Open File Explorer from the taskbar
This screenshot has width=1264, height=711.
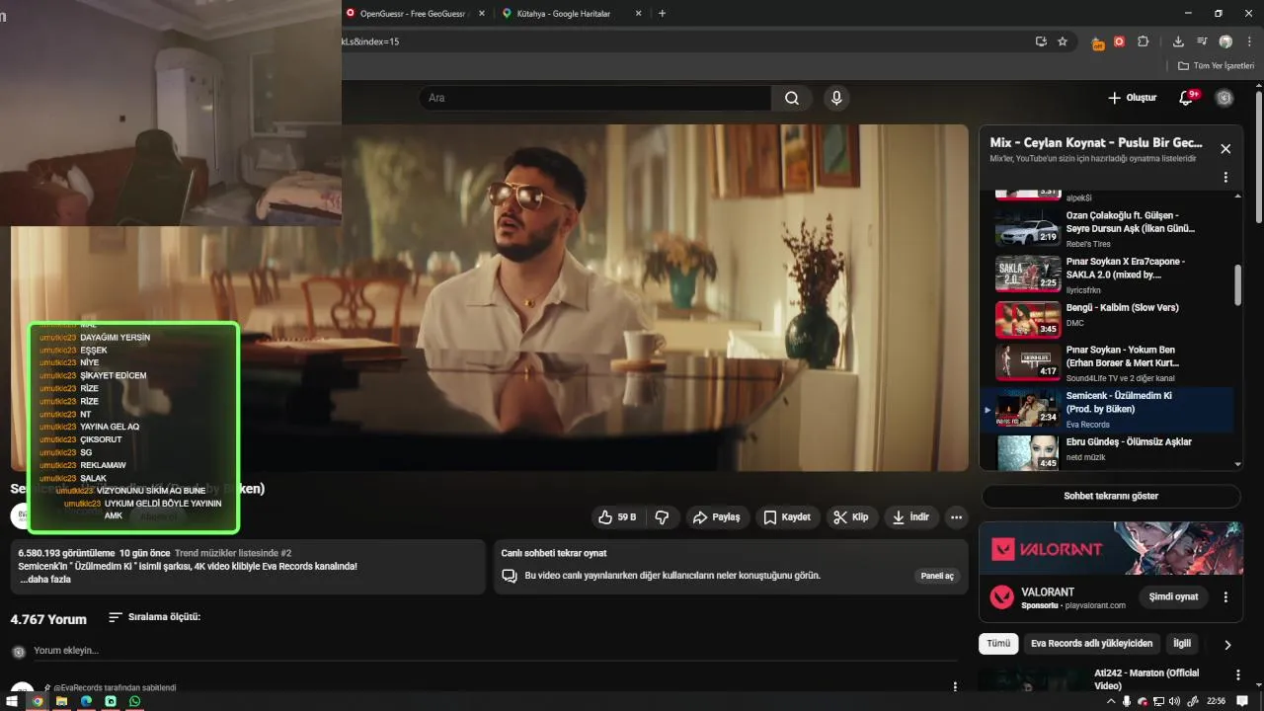(61, 701)
